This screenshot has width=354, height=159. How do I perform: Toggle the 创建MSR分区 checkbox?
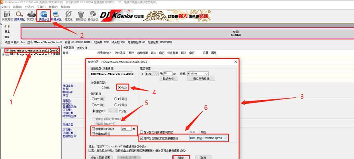(94, 134)
